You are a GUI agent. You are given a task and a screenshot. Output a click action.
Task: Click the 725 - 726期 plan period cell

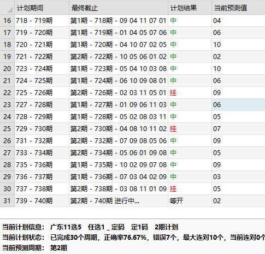(x=42, y=93)
